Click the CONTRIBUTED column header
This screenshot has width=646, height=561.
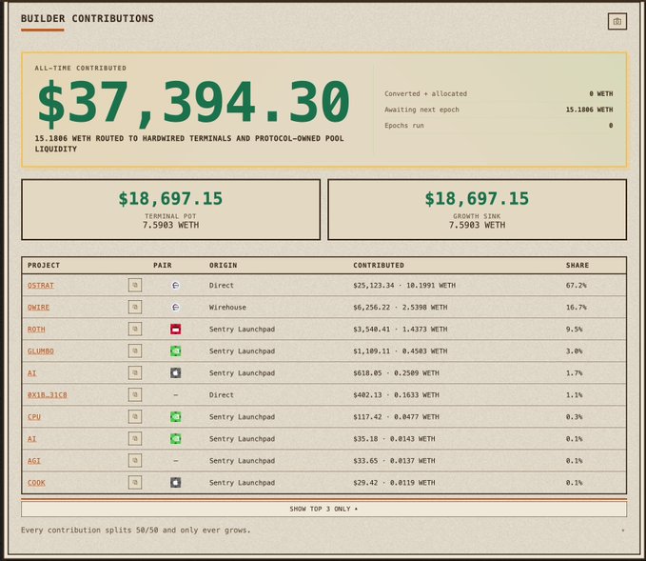pyautogui.click(x=379, y=265)
